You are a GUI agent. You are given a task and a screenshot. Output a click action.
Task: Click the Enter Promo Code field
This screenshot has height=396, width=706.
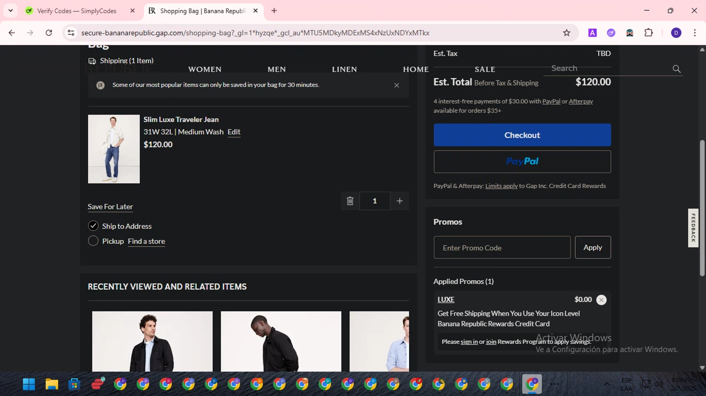(x=502, y=248)
